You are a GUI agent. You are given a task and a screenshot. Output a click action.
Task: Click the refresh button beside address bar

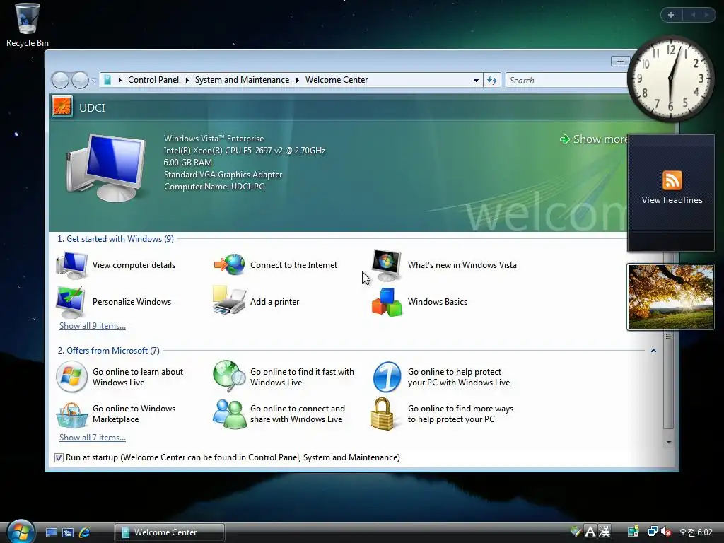point(492,81)
